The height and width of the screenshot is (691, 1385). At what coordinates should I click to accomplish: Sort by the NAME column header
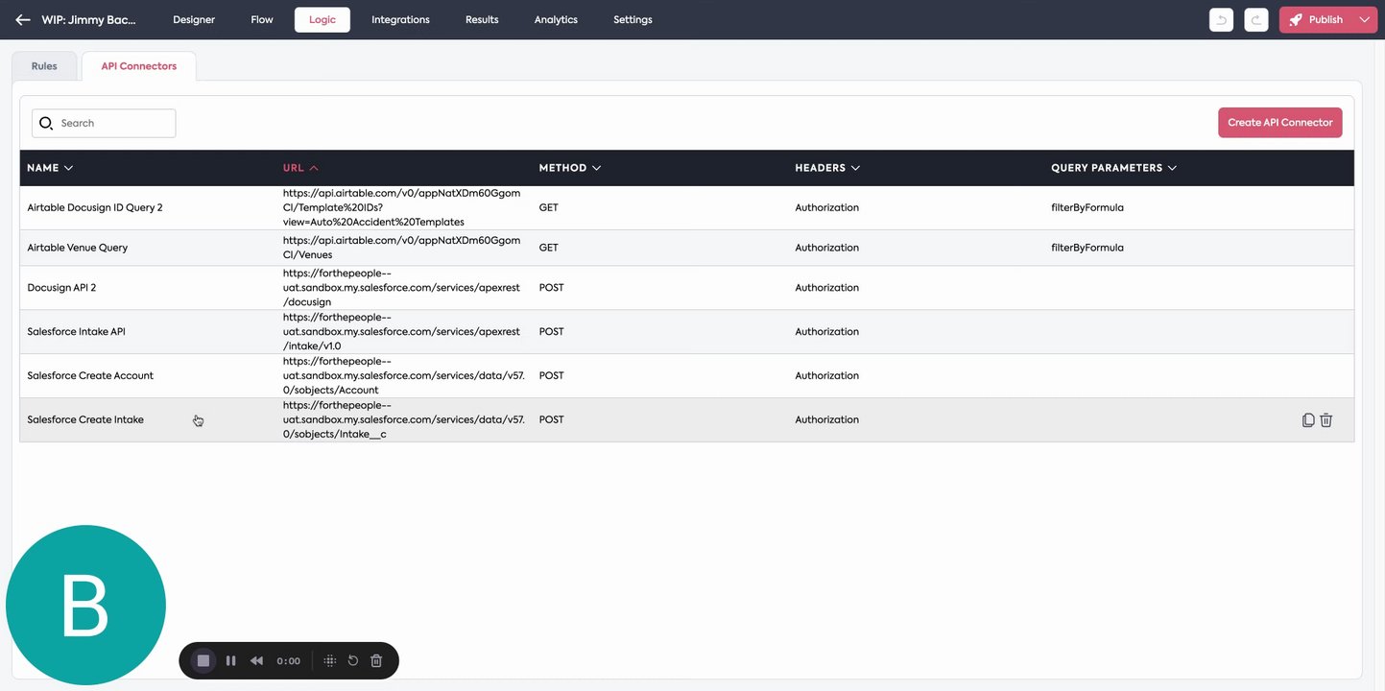coord(50,168)
